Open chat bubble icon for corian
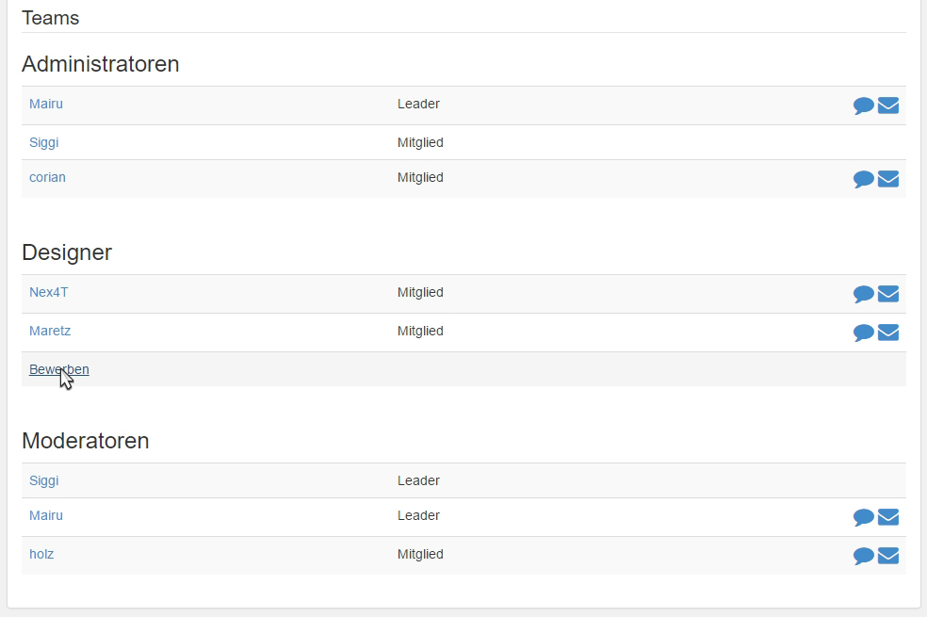This screenshot has height=617, width=927. click(x=863, y=179)
